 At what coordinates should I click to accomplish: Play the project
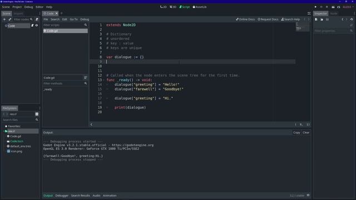pos(315,7)
